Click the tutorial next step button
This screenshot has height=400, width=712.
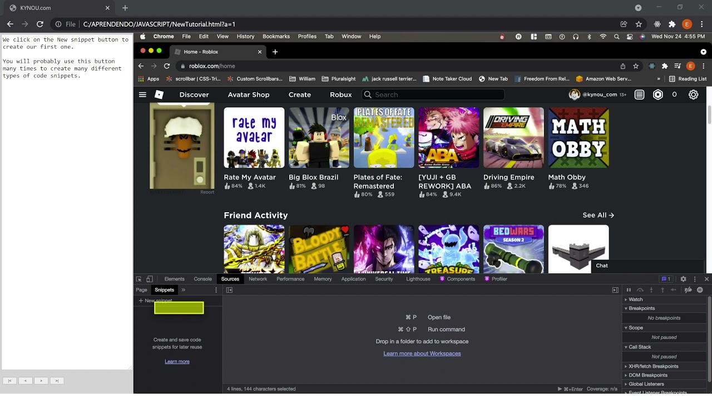point(41,381)
